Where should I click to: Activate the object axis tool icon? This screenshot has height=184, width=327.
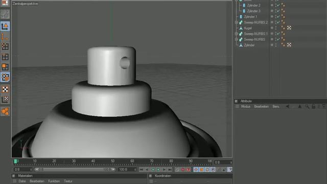click(x=5, y=36)
